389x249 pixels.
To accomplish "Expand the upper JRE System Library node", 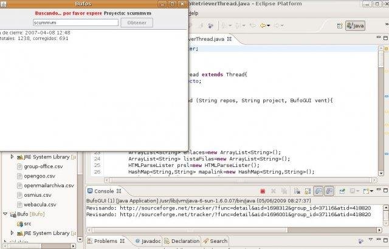I will click(12, 157).
